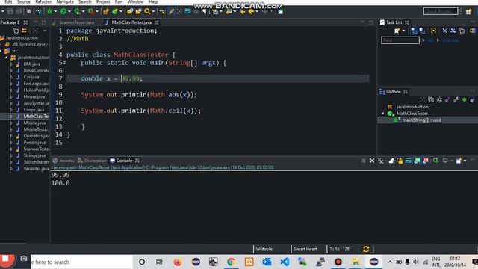Toggle Word Wrap in Console
This screenshot has height=269, width=478.
pyautogui.click(x=409, y=161)
